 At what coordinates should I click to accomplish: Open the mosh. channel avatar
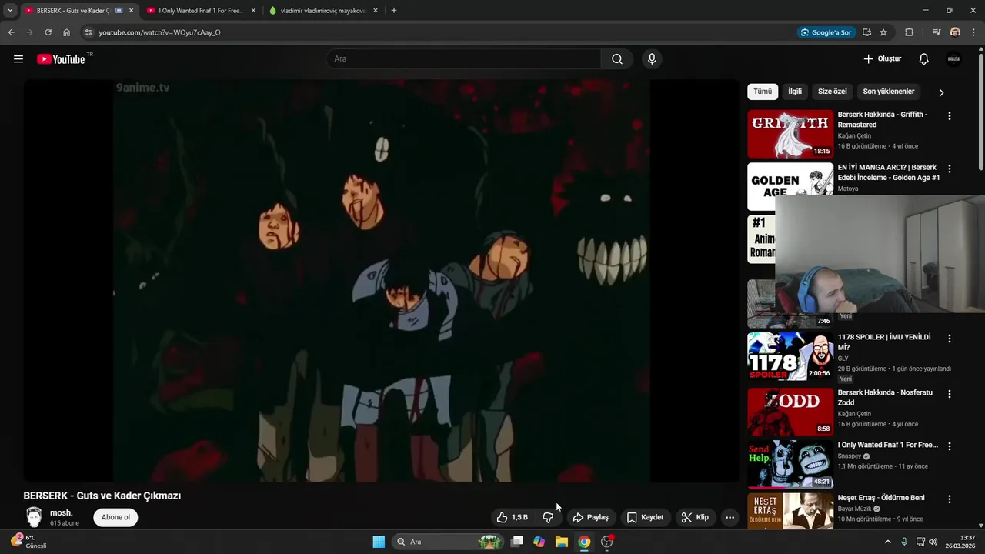(34, 517)
